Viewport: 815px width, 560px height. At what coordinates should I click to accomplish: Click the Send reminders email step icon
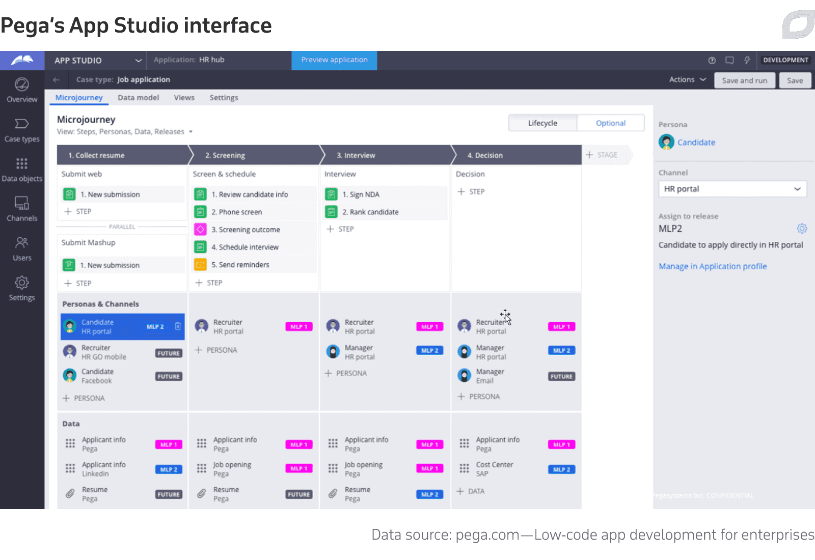pos(200,265)
